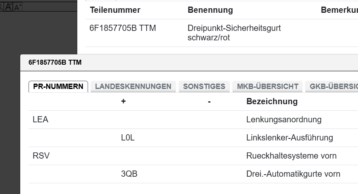
Task: Click the minus column header
Action: [209, 101]
